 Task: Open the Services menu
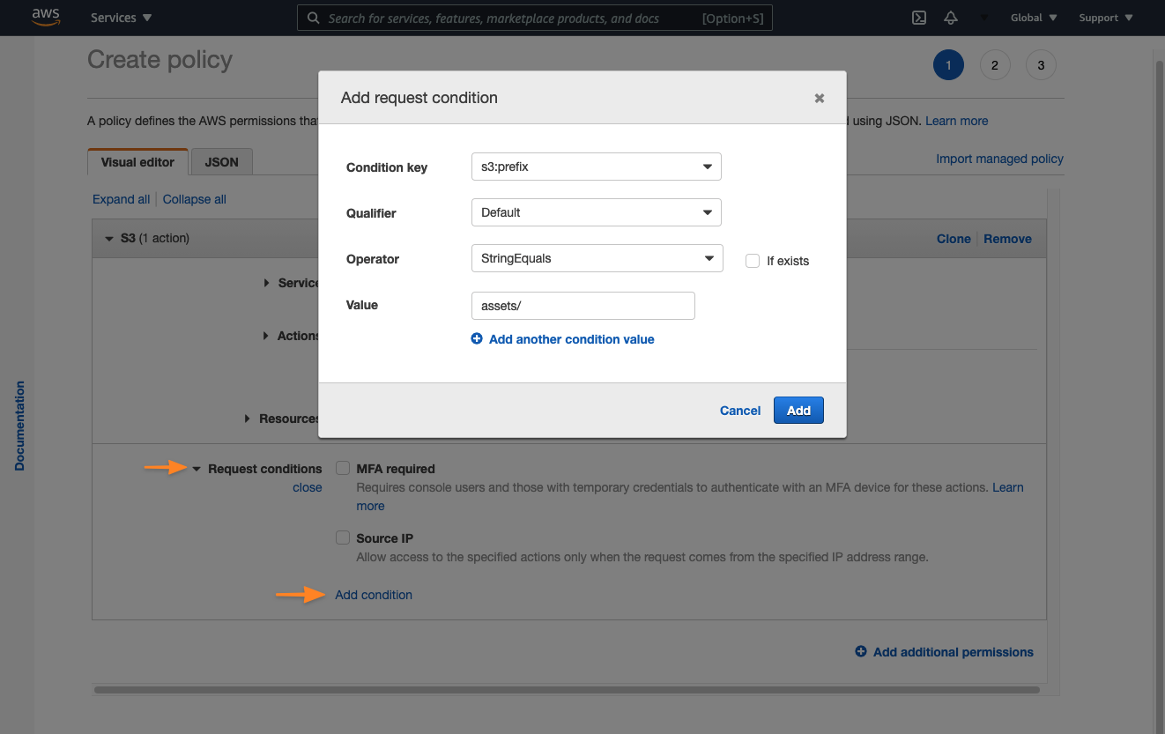pos(120,17)
